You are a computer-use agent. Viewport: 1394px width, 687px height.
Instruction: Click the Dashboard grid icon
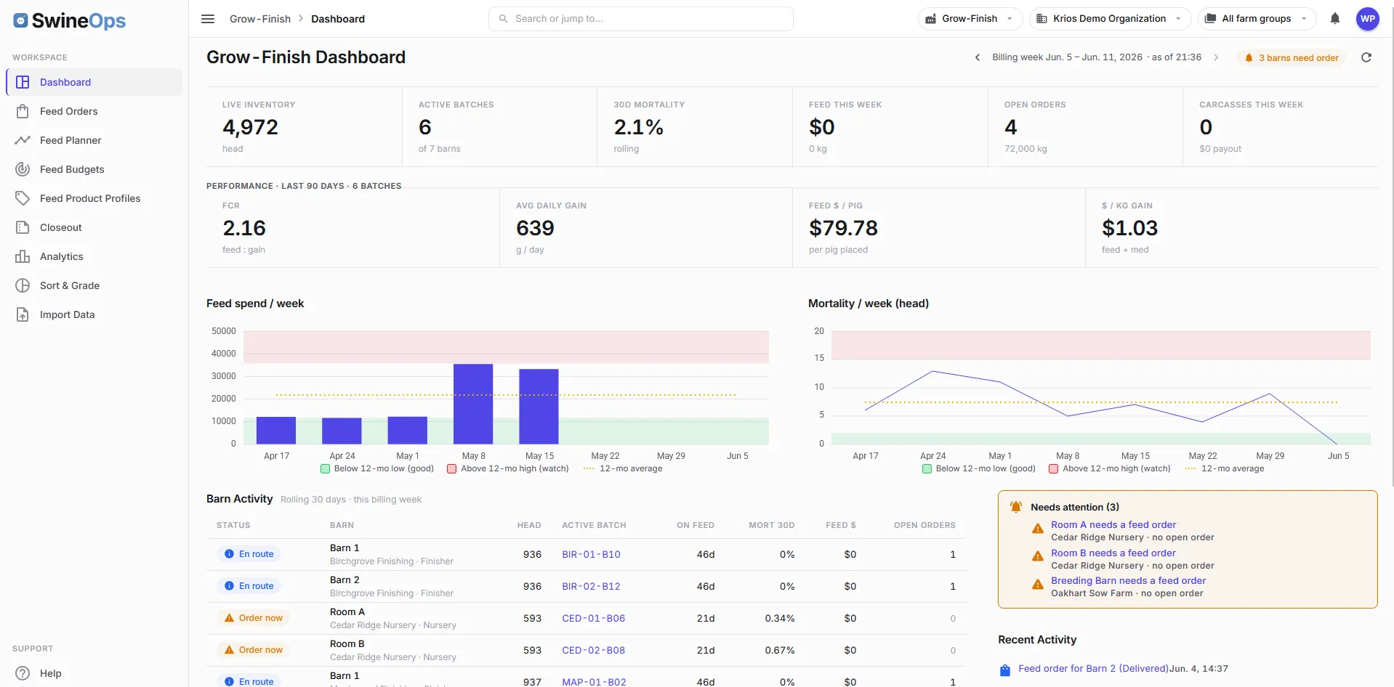pyautogui.click(x=23, y=82)
